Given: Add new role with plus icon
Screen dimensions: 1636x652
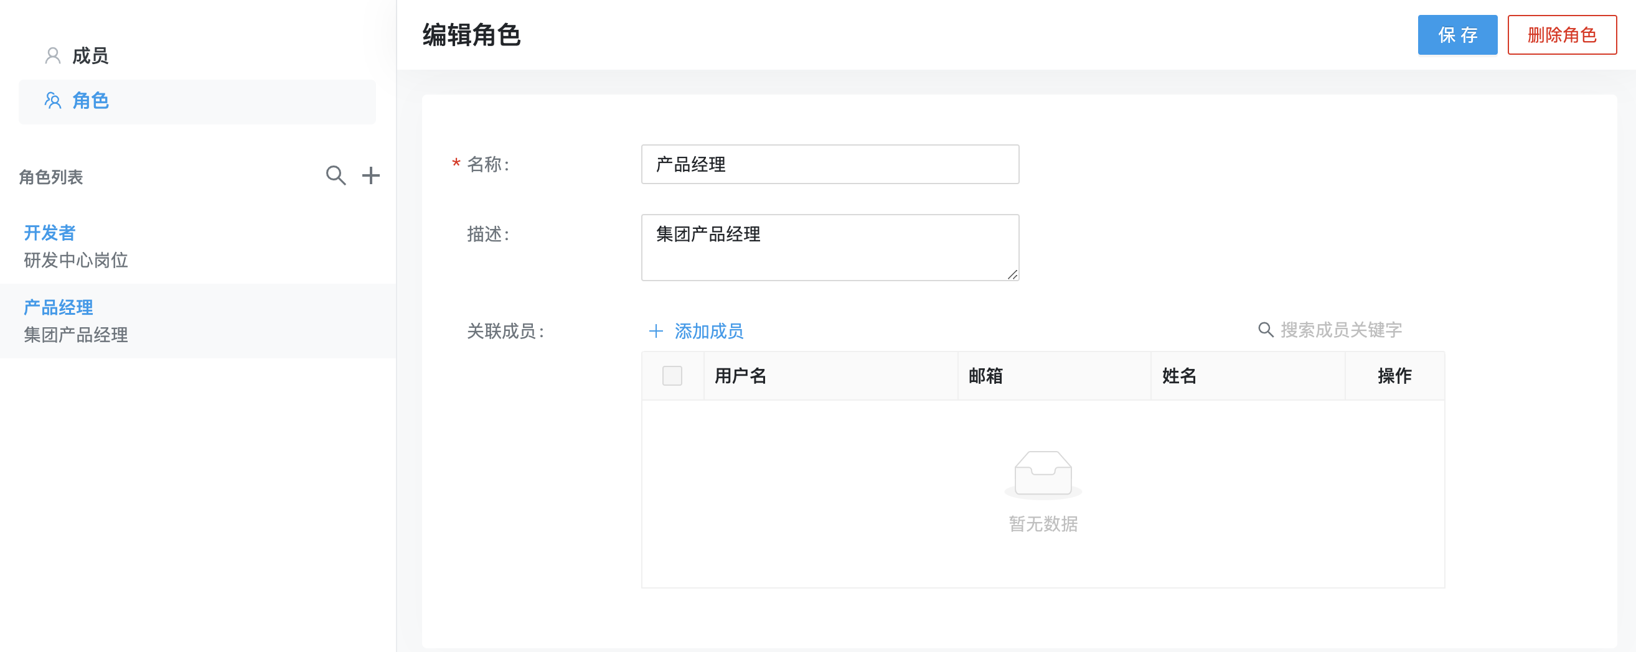Looking at the screenshot, I should pos(371,175).
